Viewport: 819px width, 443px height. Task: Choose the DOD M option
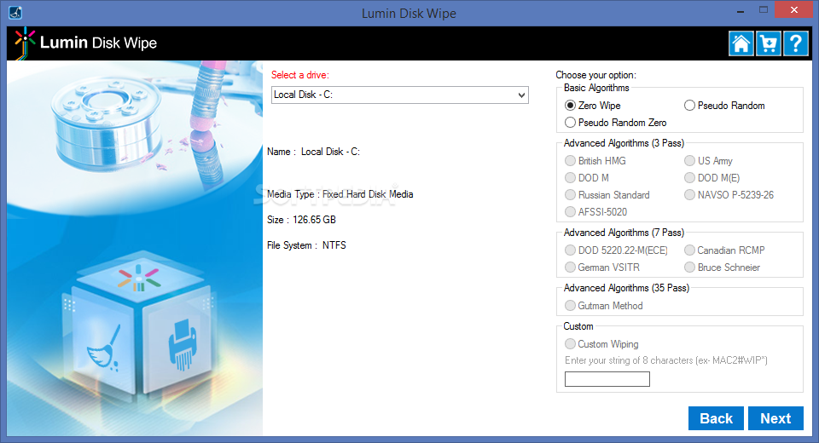click(x=587, y=178)
